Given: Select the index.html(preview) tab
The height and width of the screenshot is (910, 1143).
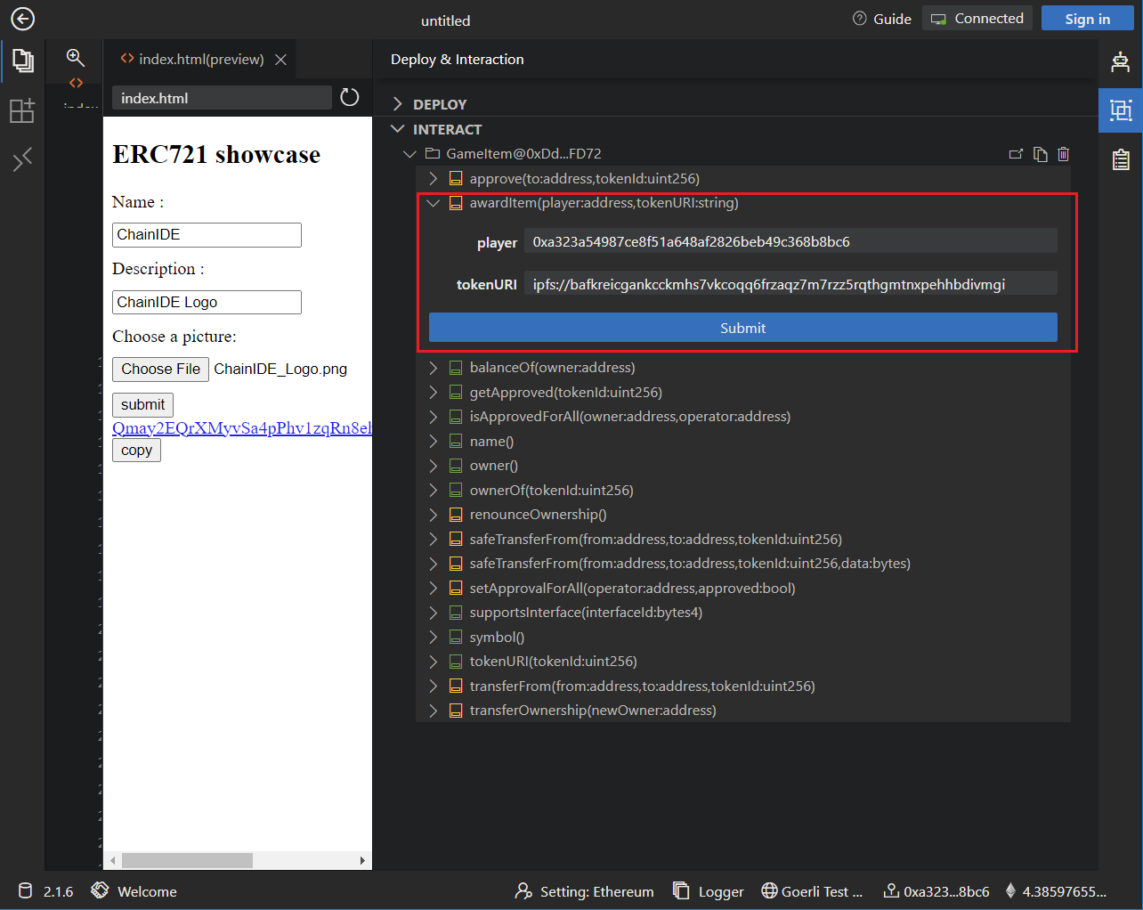Looking at the screenshot, I should [192, 60].
